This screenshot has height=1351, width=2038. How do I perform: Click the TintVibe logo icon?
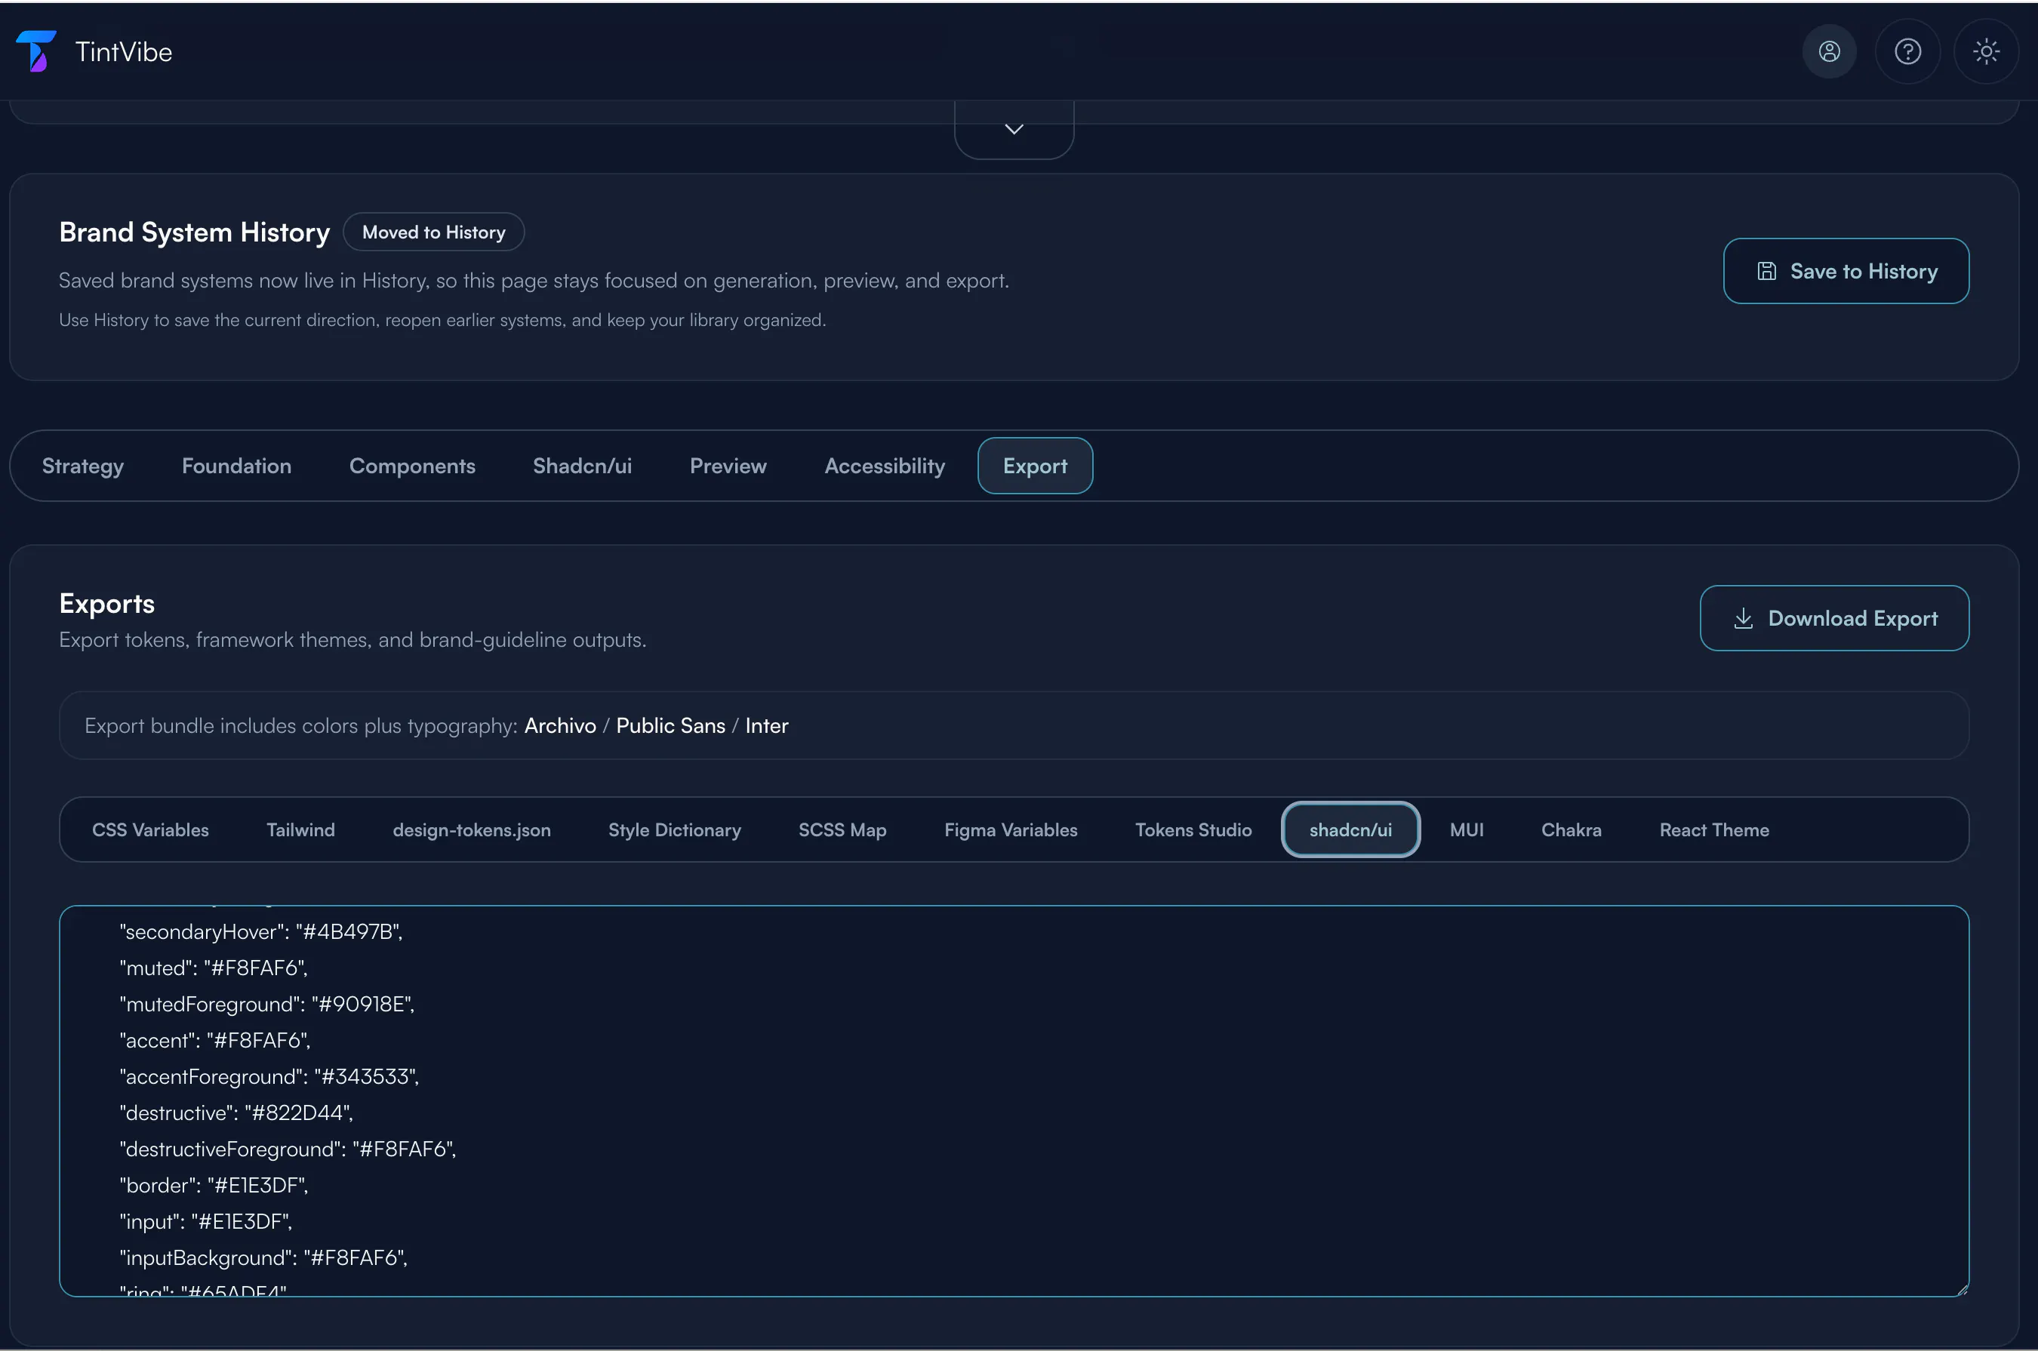tap(36, 51)
